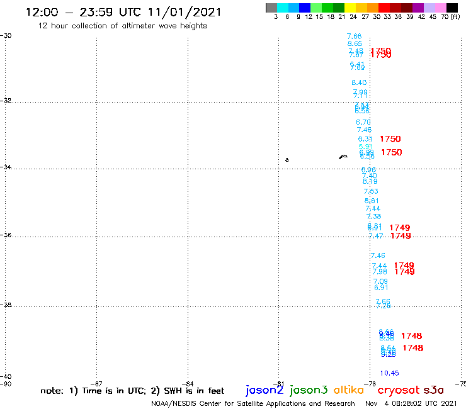This screenshot has height=409, width=466.
Task: Click the 'Nov 4 08:28:02 UTC 2021' timestamp
Action: click(x=411, y=403)
